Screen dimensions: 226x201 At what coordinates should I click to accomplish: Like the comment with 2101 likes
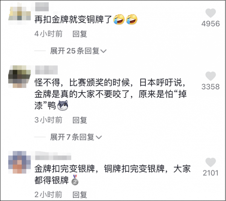coord(211,162)
